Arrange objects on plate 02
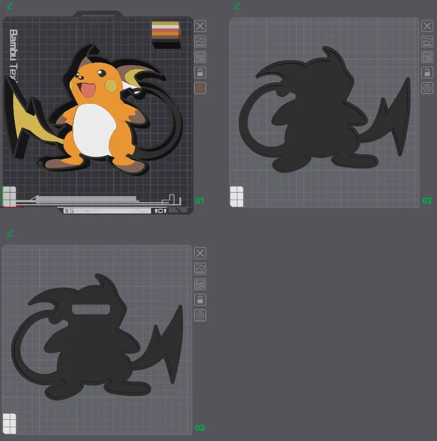 point(427,57)
